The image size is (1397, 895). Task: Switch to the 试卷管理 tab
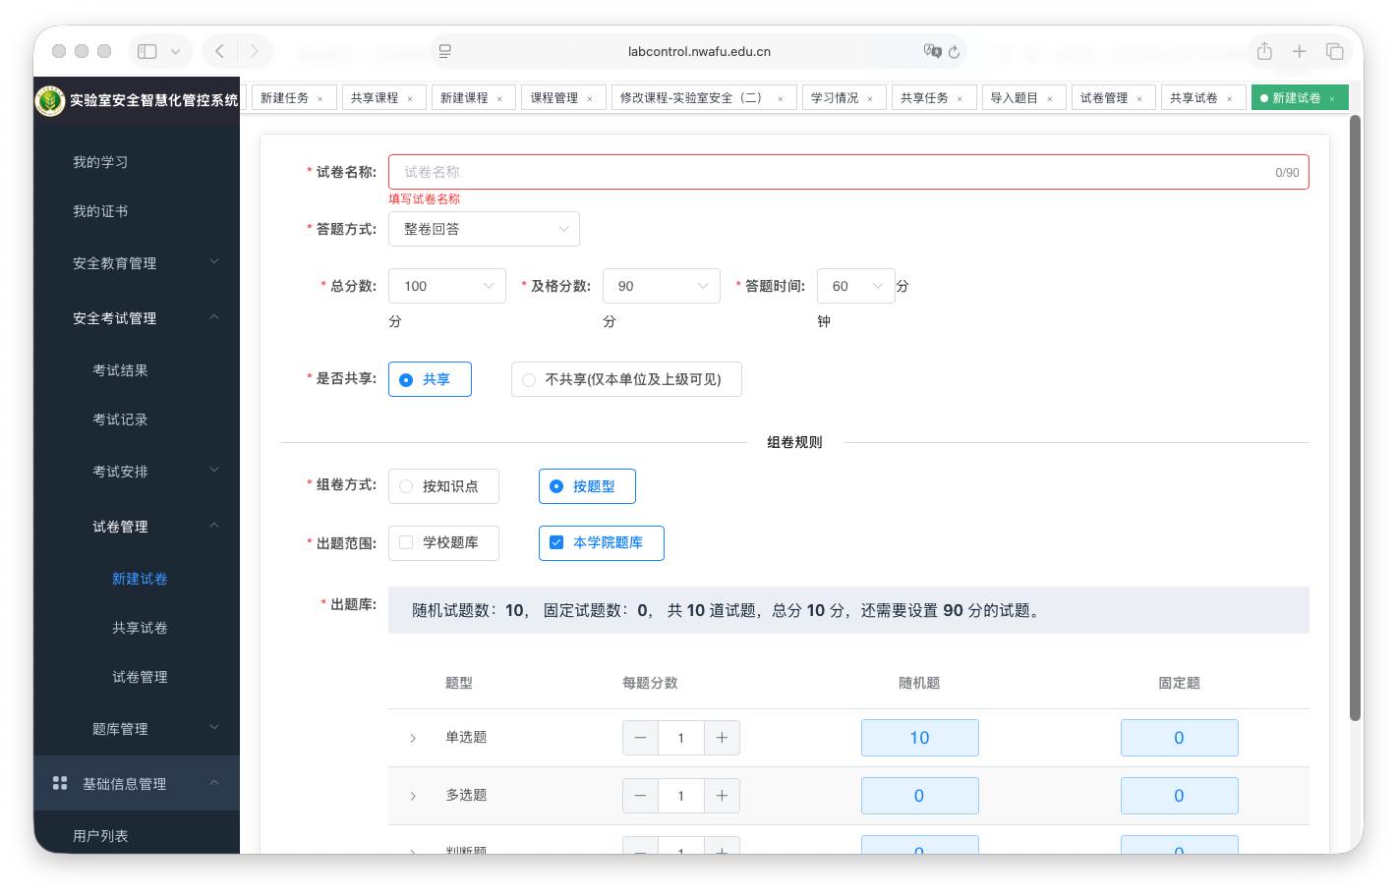[1113, 98]
